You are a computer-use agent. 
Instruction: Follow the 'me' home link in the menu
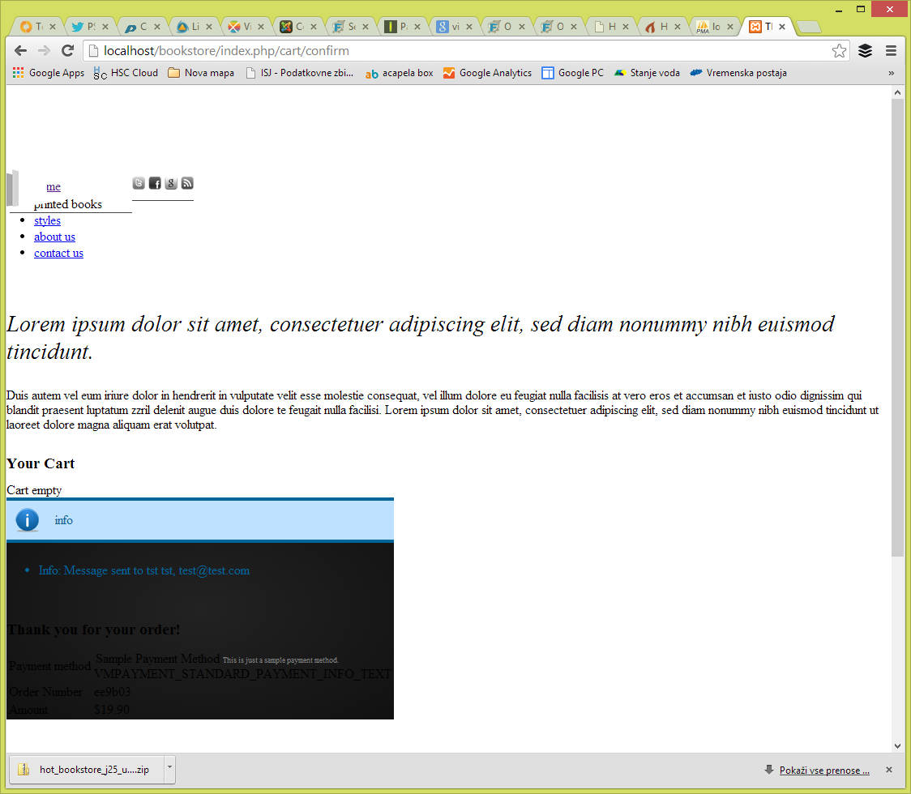click(x=53, y=187)
